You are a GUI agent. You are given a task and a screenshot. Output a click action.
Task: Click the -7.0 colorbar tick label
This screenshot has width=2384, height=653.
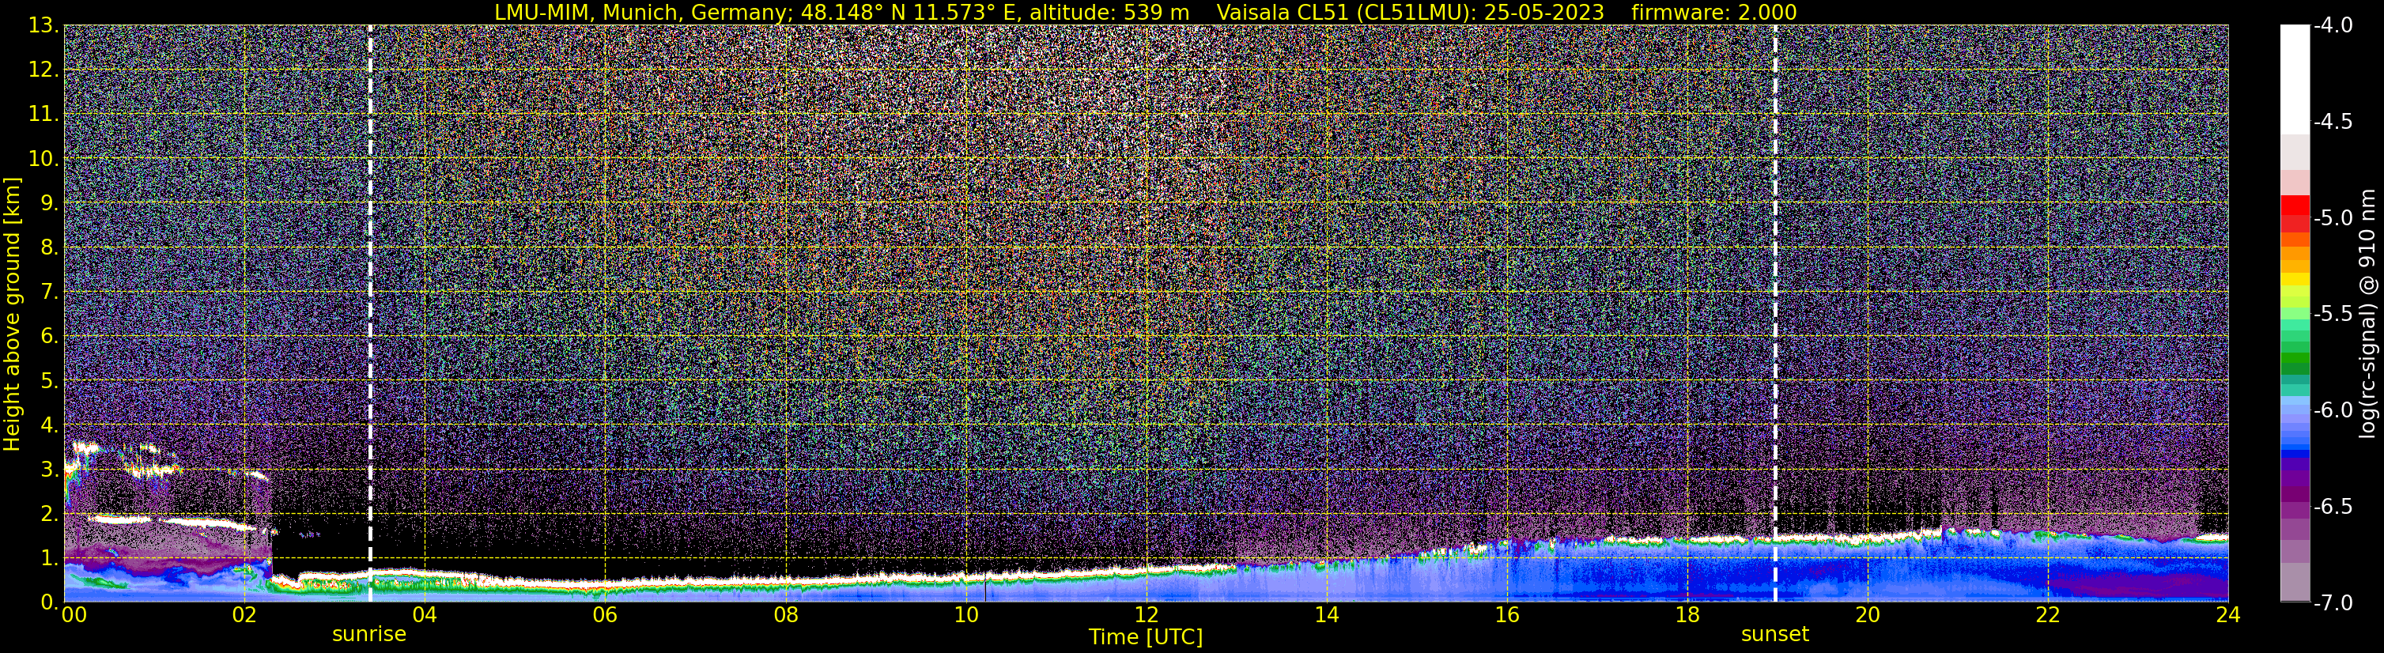(2332, 603)
